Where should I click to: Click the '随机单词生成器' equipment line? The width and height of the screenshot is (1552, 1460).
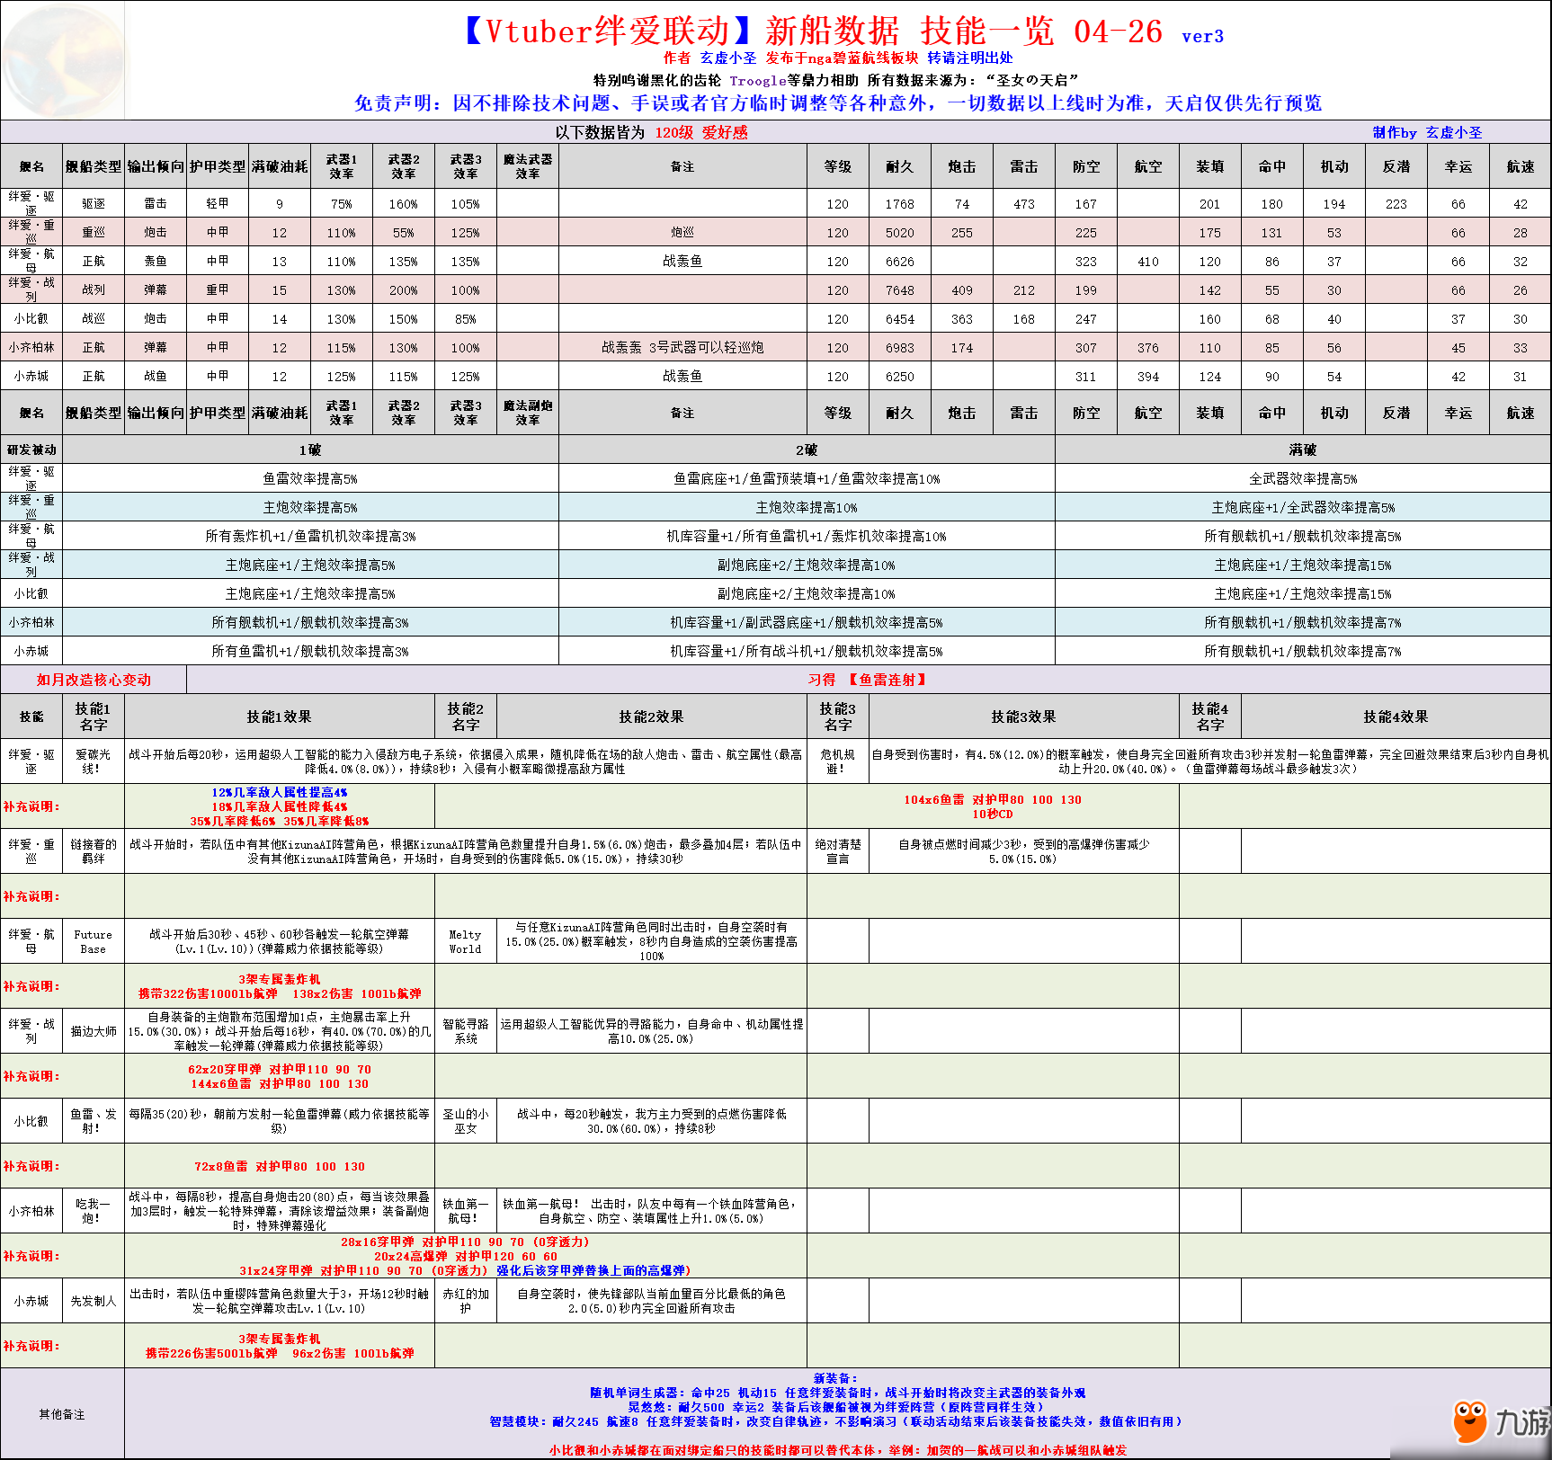pos(837,1393)
